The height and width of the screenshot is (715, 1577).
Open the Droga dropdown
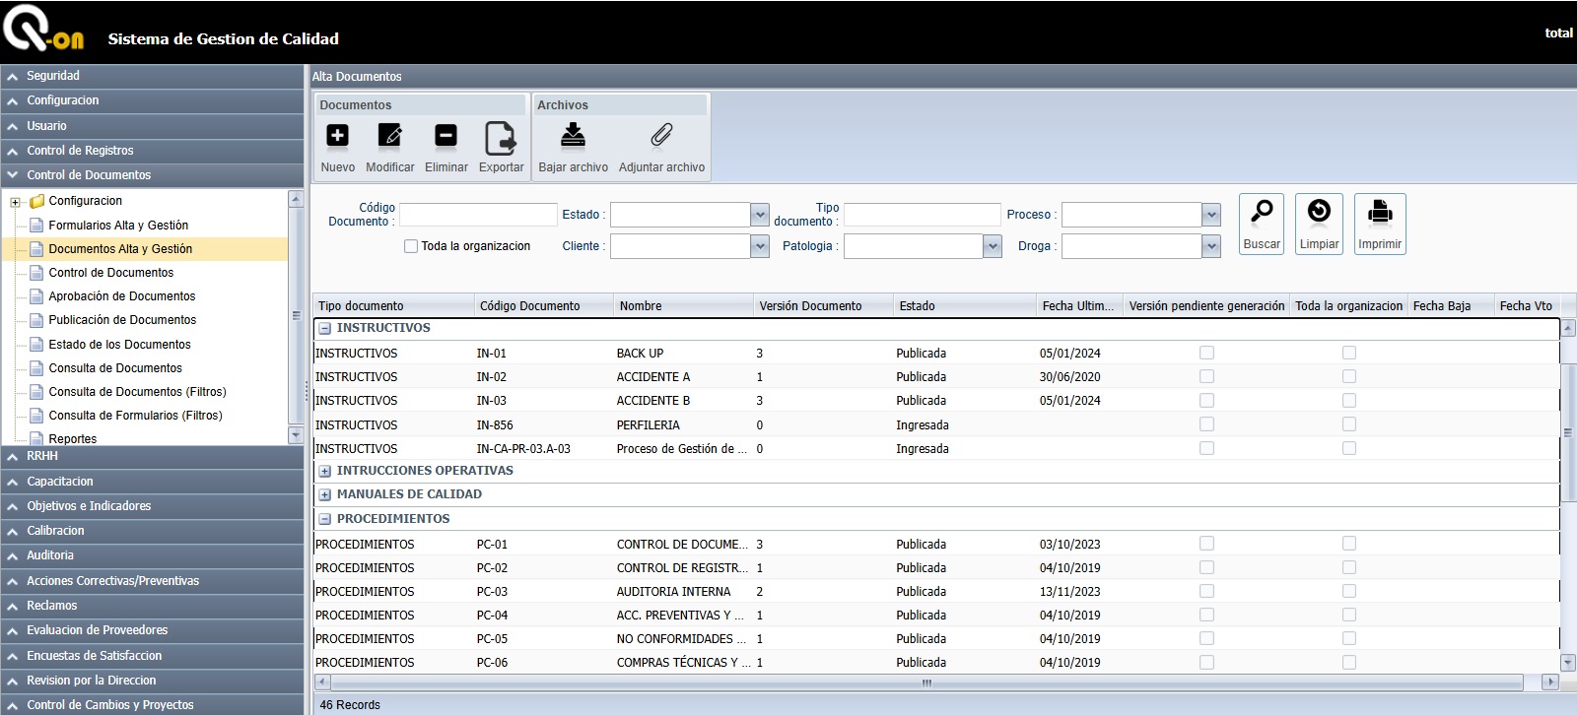[x=1211, y=246]
